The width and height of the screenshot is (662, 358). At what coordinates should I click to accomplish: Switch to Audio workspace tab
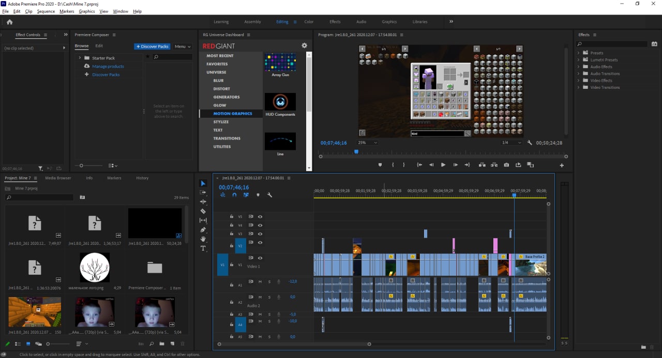pyautogui.click(x=361, y=22)
